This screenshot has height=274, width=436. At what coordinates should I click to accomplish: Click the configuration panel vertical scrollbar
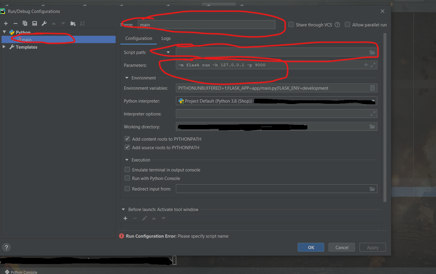385,117
